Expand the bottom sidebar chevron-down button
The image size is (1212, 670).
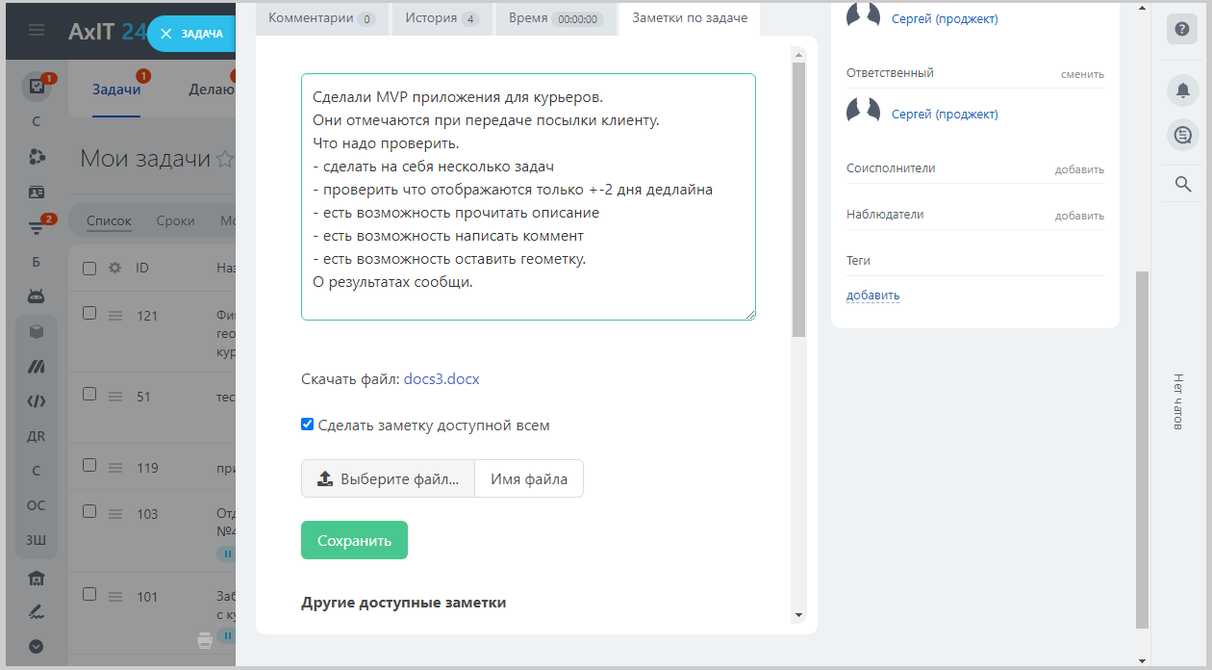[x=37, y=647]
